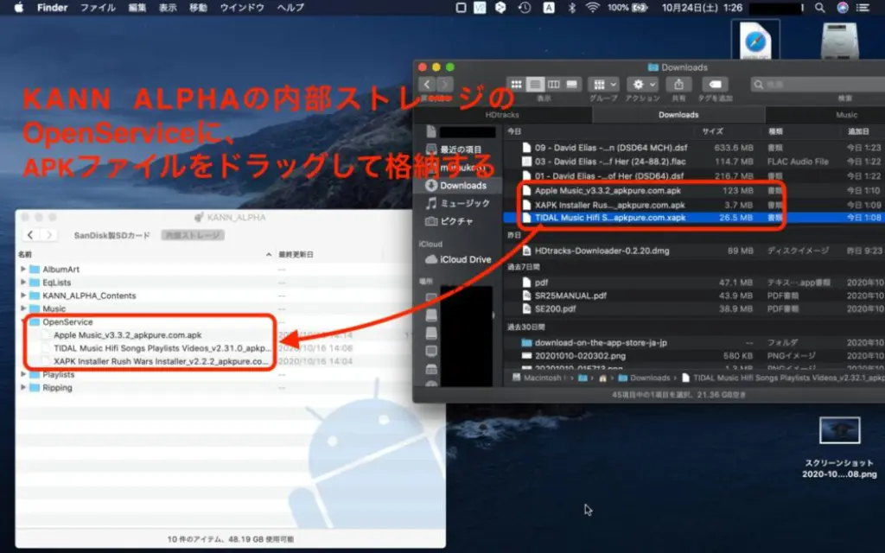
Task: Open Spotlight search in menu bar
Action: pyautogui.click(x=819, y=7)
